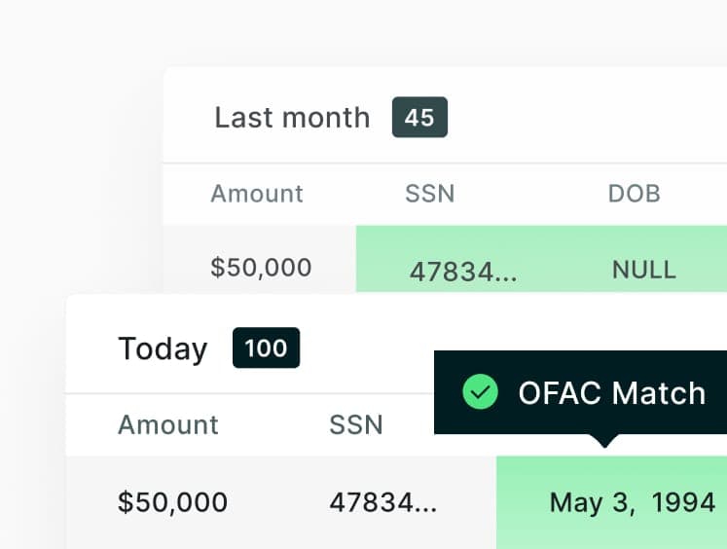The height and width of the screenshot is (549, 727).
Task: Select the $50,000 cell in Last month row
Action: (261, 268)
